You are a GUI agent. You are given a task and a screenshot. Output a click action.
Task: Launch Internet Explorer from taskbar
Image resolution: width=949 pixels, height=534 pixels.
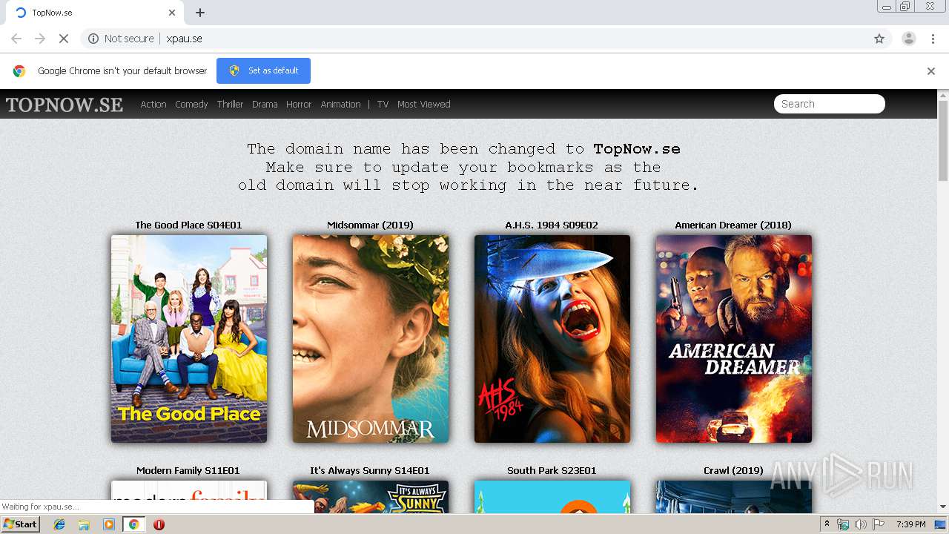tap(59, 524)
